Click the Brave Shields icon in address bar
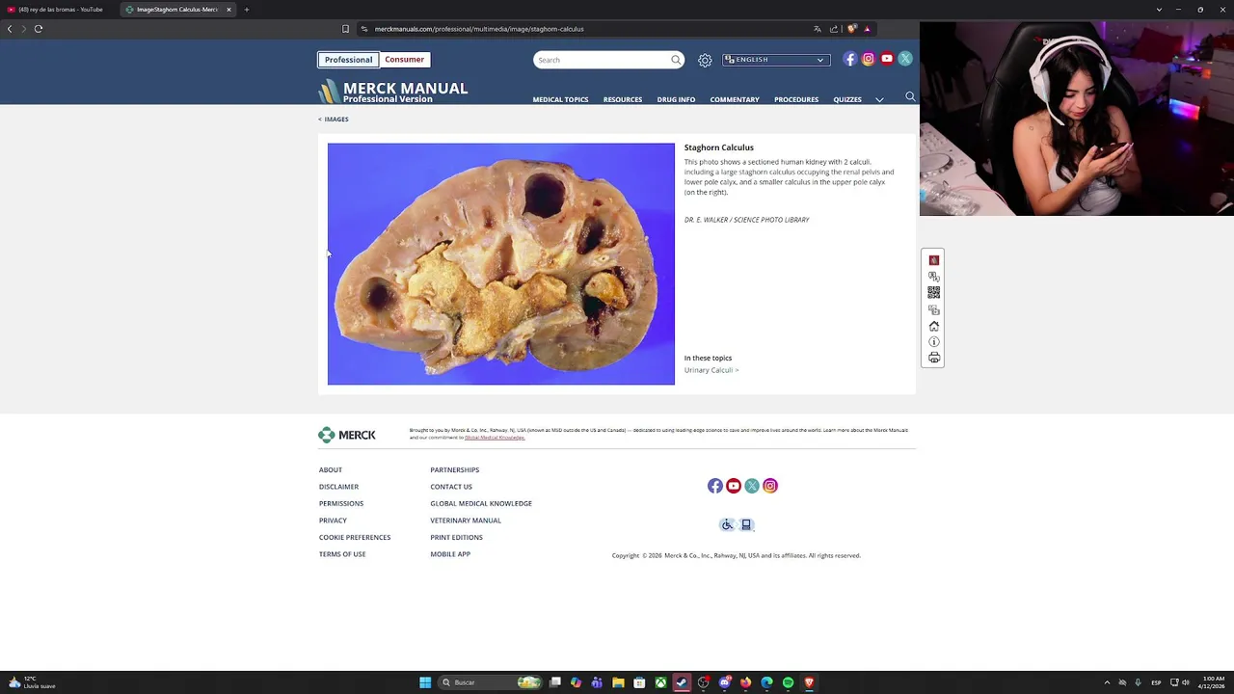The image size is (1234, 694). [x=851, y=29]
